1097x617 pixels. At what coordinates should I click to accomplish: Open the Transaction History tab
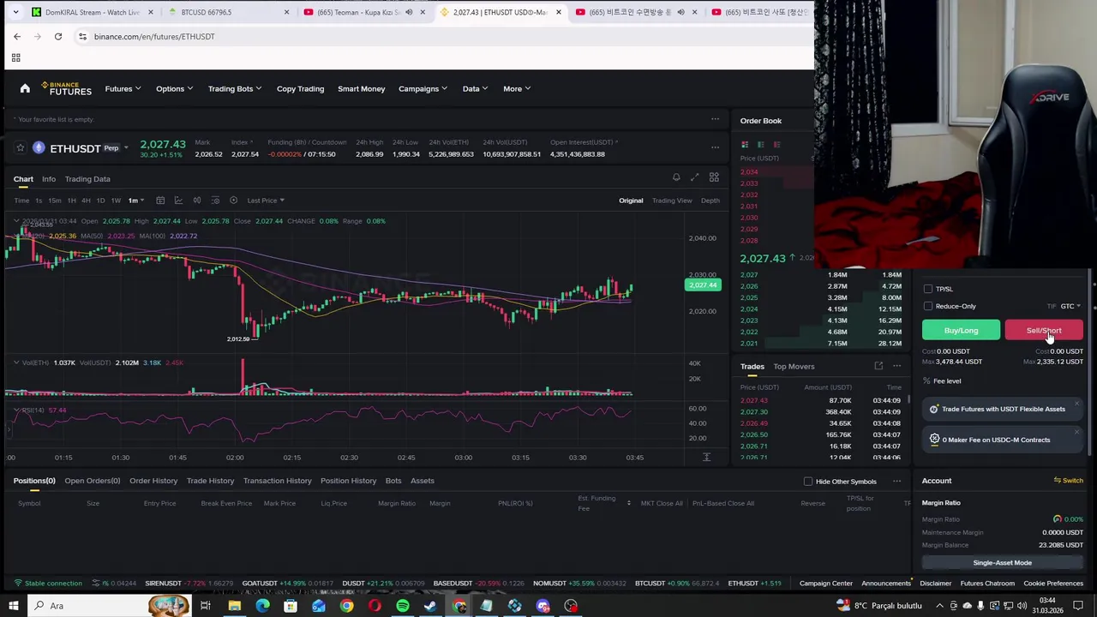277,481
